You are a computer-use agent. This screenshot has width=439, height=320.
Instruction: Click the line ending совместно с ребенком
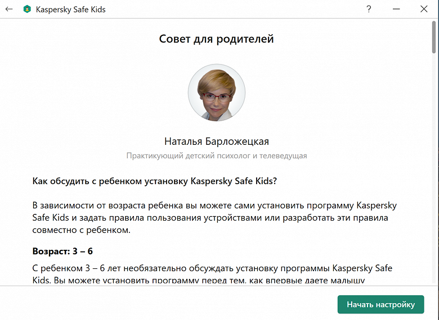[82, 230]
